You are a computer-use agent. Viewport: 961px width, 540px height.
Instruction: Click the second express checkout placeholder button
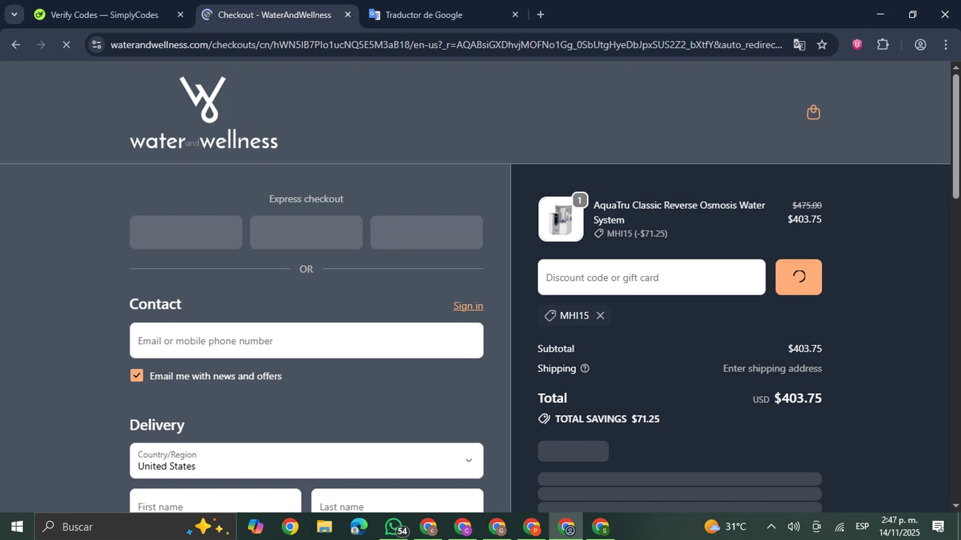tap(306, 233)
